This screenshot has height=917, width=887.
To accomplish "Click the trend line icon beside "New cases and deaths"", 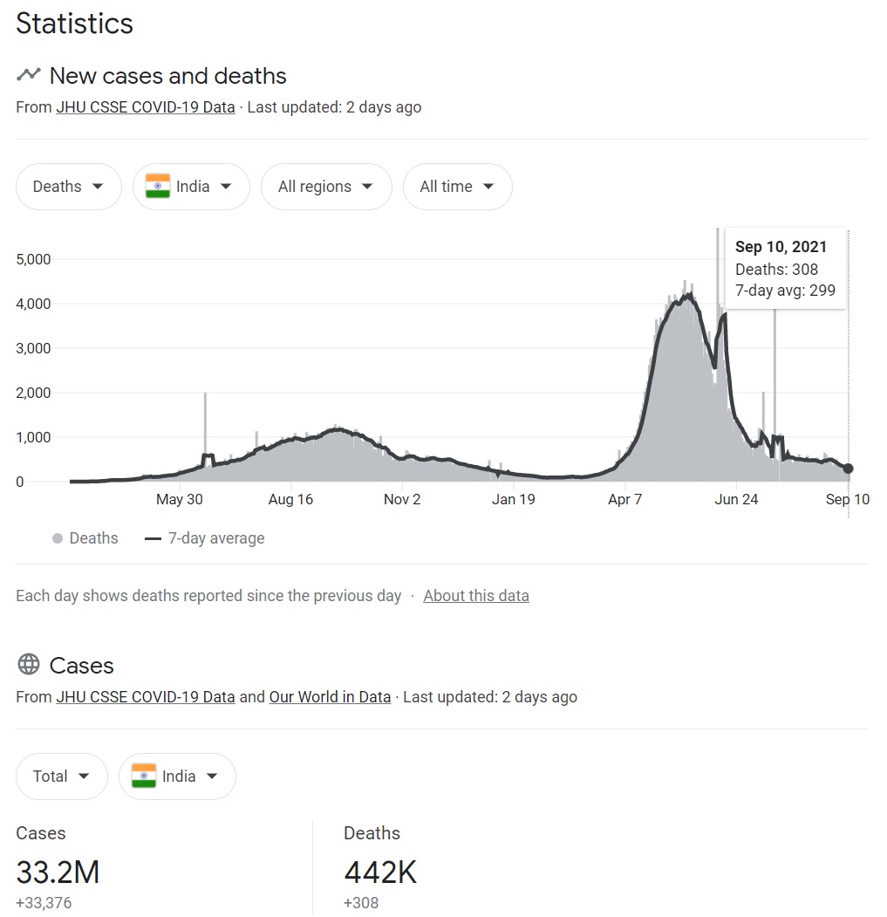I will 28,76.
